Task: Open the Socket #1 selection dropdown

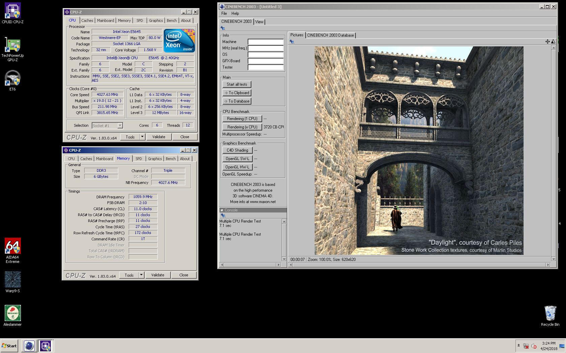Action: 120,125
